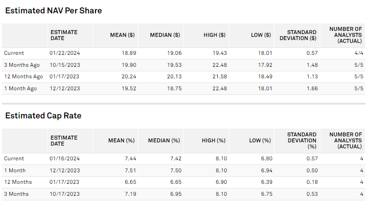Click the 01/16/2024 estimate date cell

[63, 158]
